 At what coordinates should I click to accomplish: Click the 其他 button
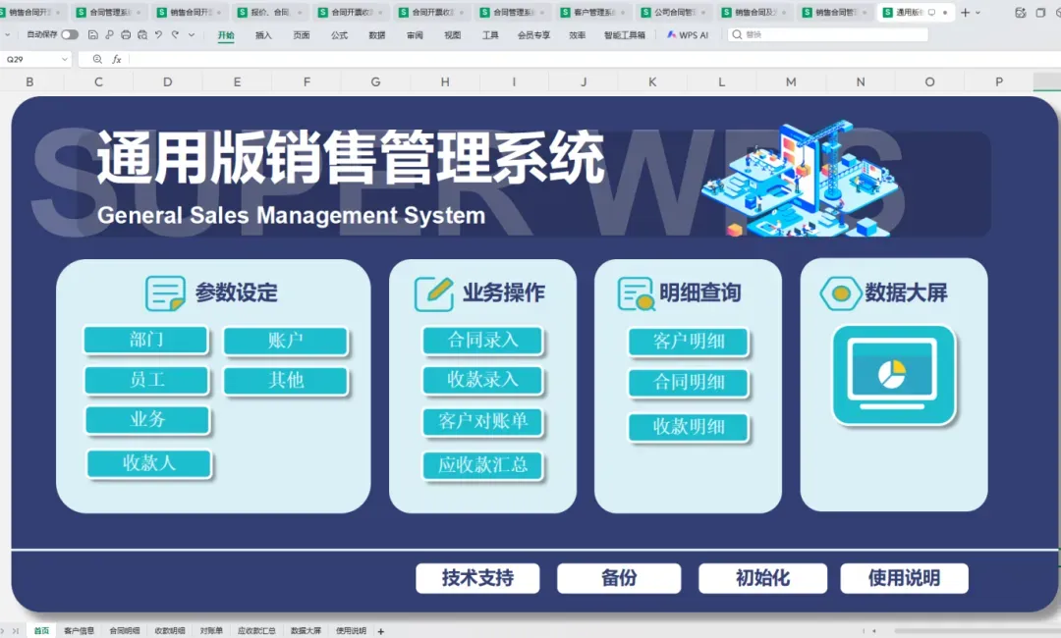pyautogui.click(x=285, y=381)
